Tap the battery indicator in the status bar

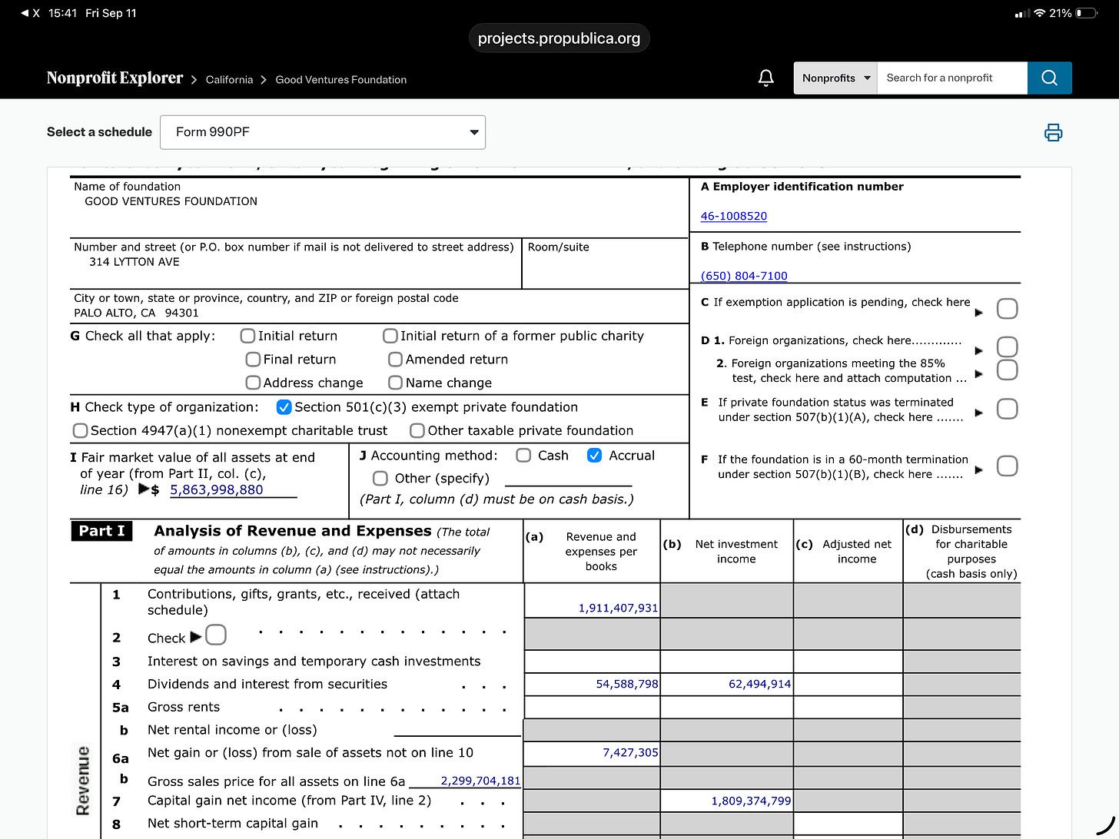pyautogui.click(x=1086, y=13)
